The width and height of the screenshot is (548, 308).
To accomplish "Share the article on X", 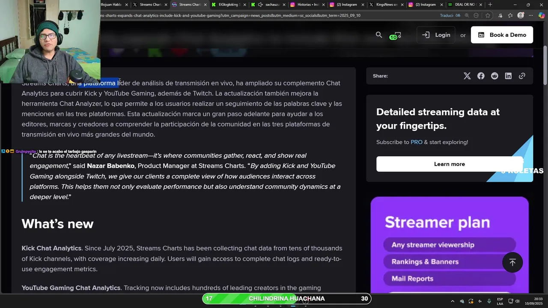I will click(x=467, y=76).
